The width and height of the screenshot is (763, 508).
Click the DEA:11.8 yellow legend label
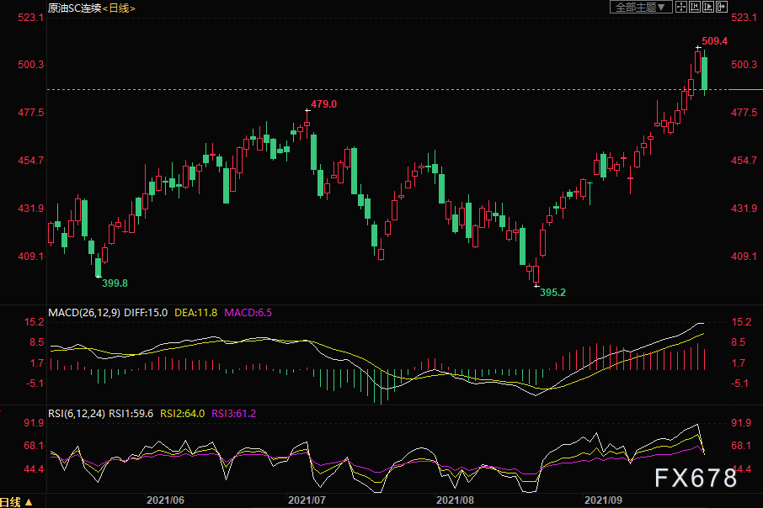195,313
